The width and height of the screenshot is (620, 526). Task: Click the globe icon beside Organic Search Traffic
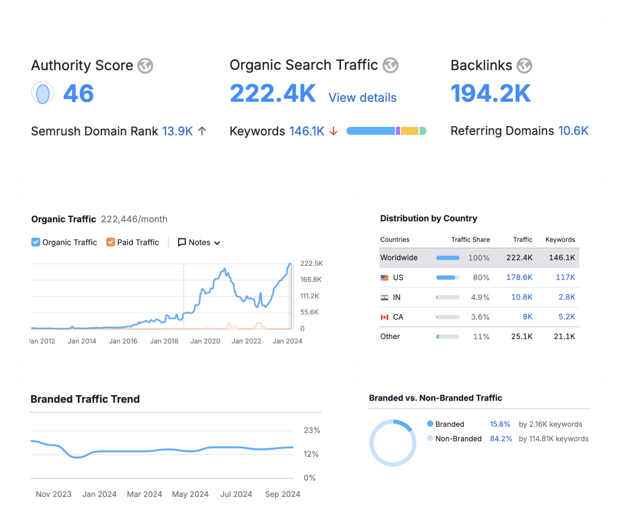point(391,65)
